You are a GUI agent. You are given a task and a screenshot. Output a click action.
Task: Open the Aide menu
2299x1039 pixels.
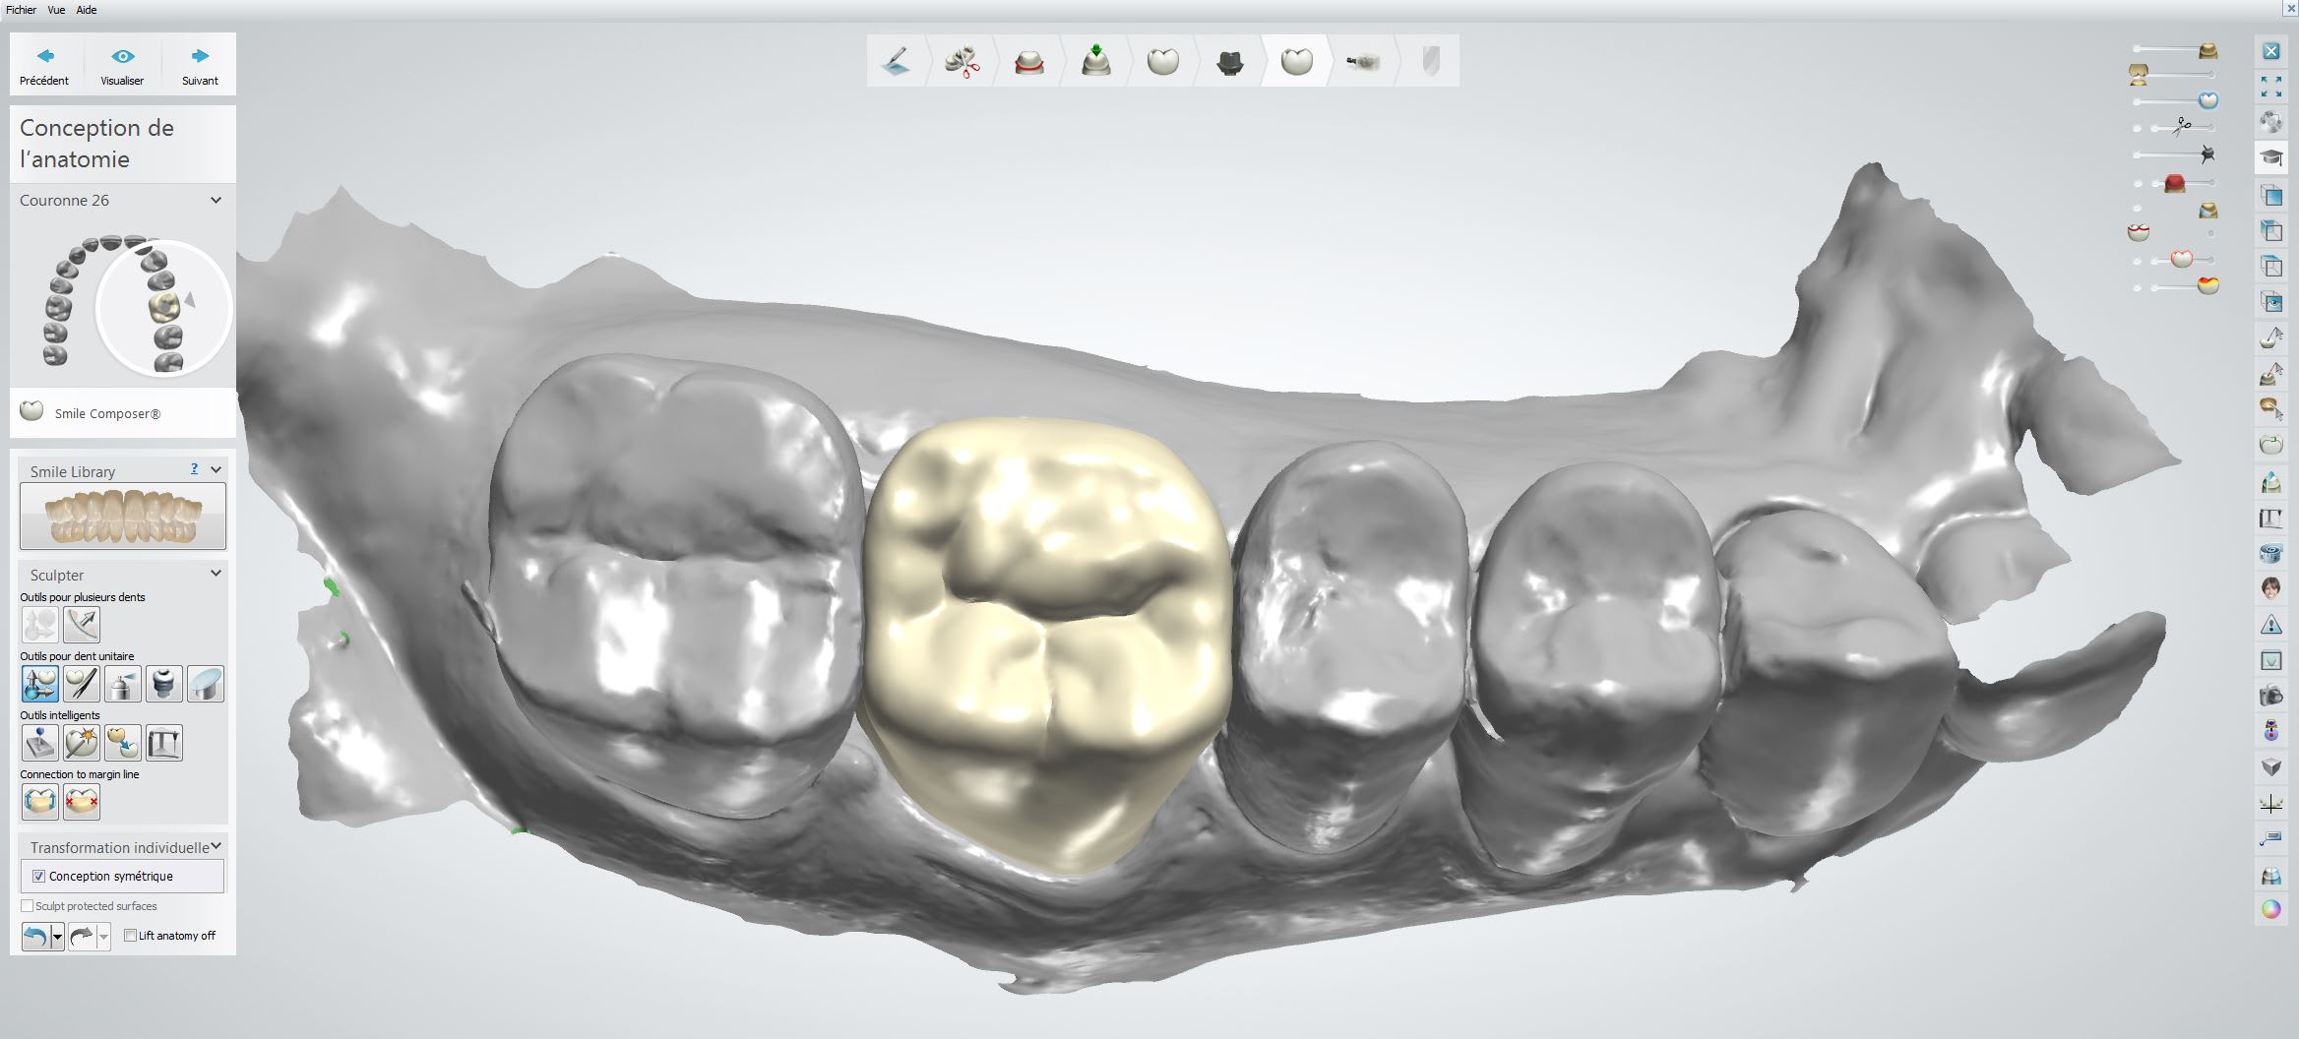[x=87, y=10]
